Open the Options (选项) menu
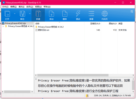Screen dimensions: 136x99 tap(30, 7)
